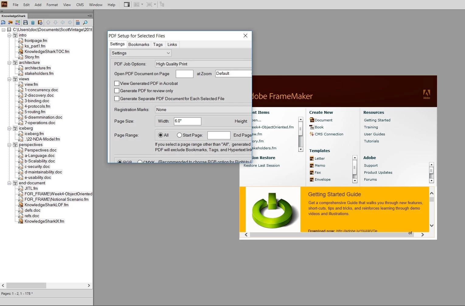The height and width of the screenshot is (306, 465).
Task: Click the Add File icon in book toolbar
Action: (3, 23)
